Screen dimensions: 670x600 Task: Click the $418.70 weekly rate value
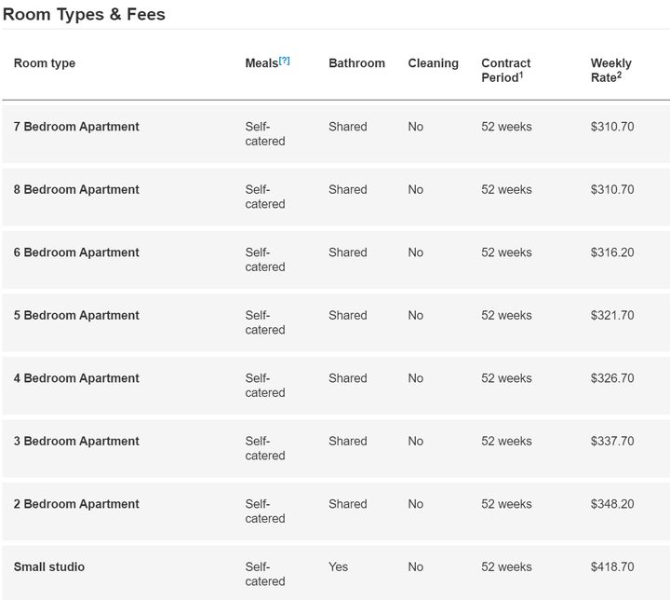click(x=612, y=567)
